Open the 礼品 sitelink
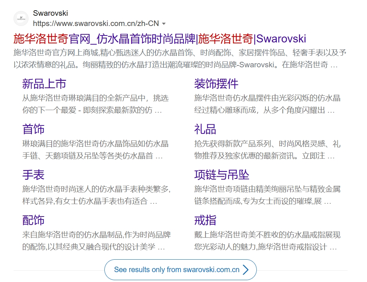Screen dimensions: 367x282 [x=205, y=129]
